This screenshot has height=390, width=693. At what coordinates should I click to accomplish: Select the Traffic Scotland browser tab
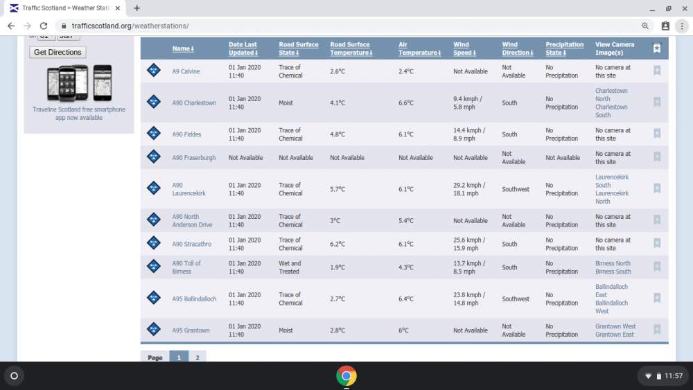[65, 8]
